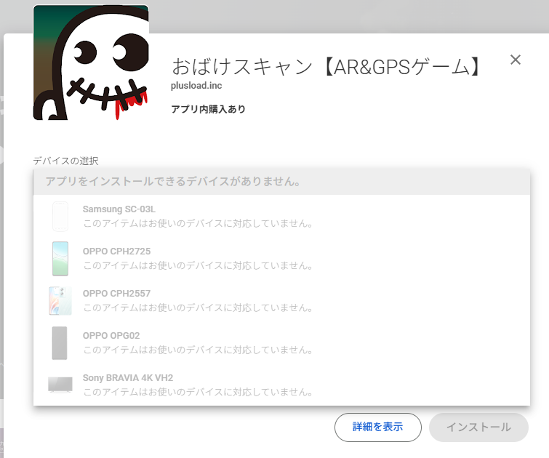Open the plusload.inc developer link
The width and height of the screenshot is (549, 458).
coord(196,86)
